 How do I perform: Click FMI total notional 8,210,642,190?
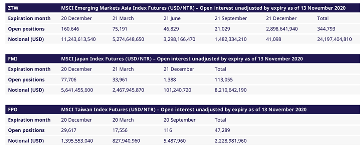(x=231, y=90)
